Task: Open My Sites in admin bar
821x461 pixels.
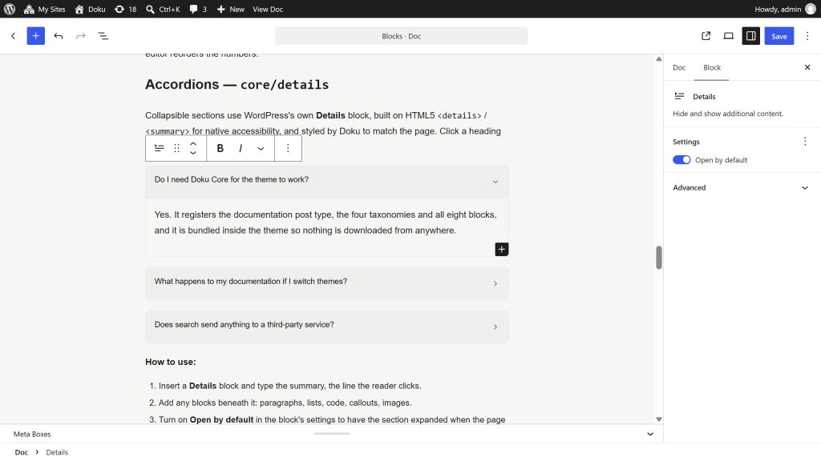Action: [45, 9]
